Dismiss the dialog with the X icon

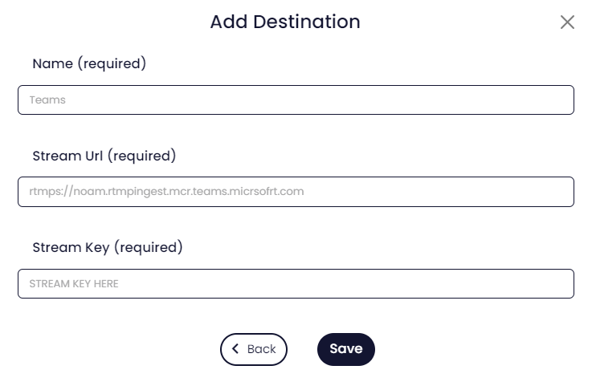tap(567, 22)
